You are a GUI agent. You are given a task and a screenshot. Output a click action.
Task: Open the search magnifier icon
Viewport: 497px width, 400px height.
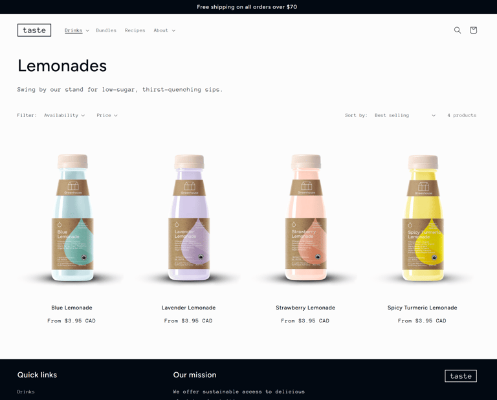coord(457,30)
